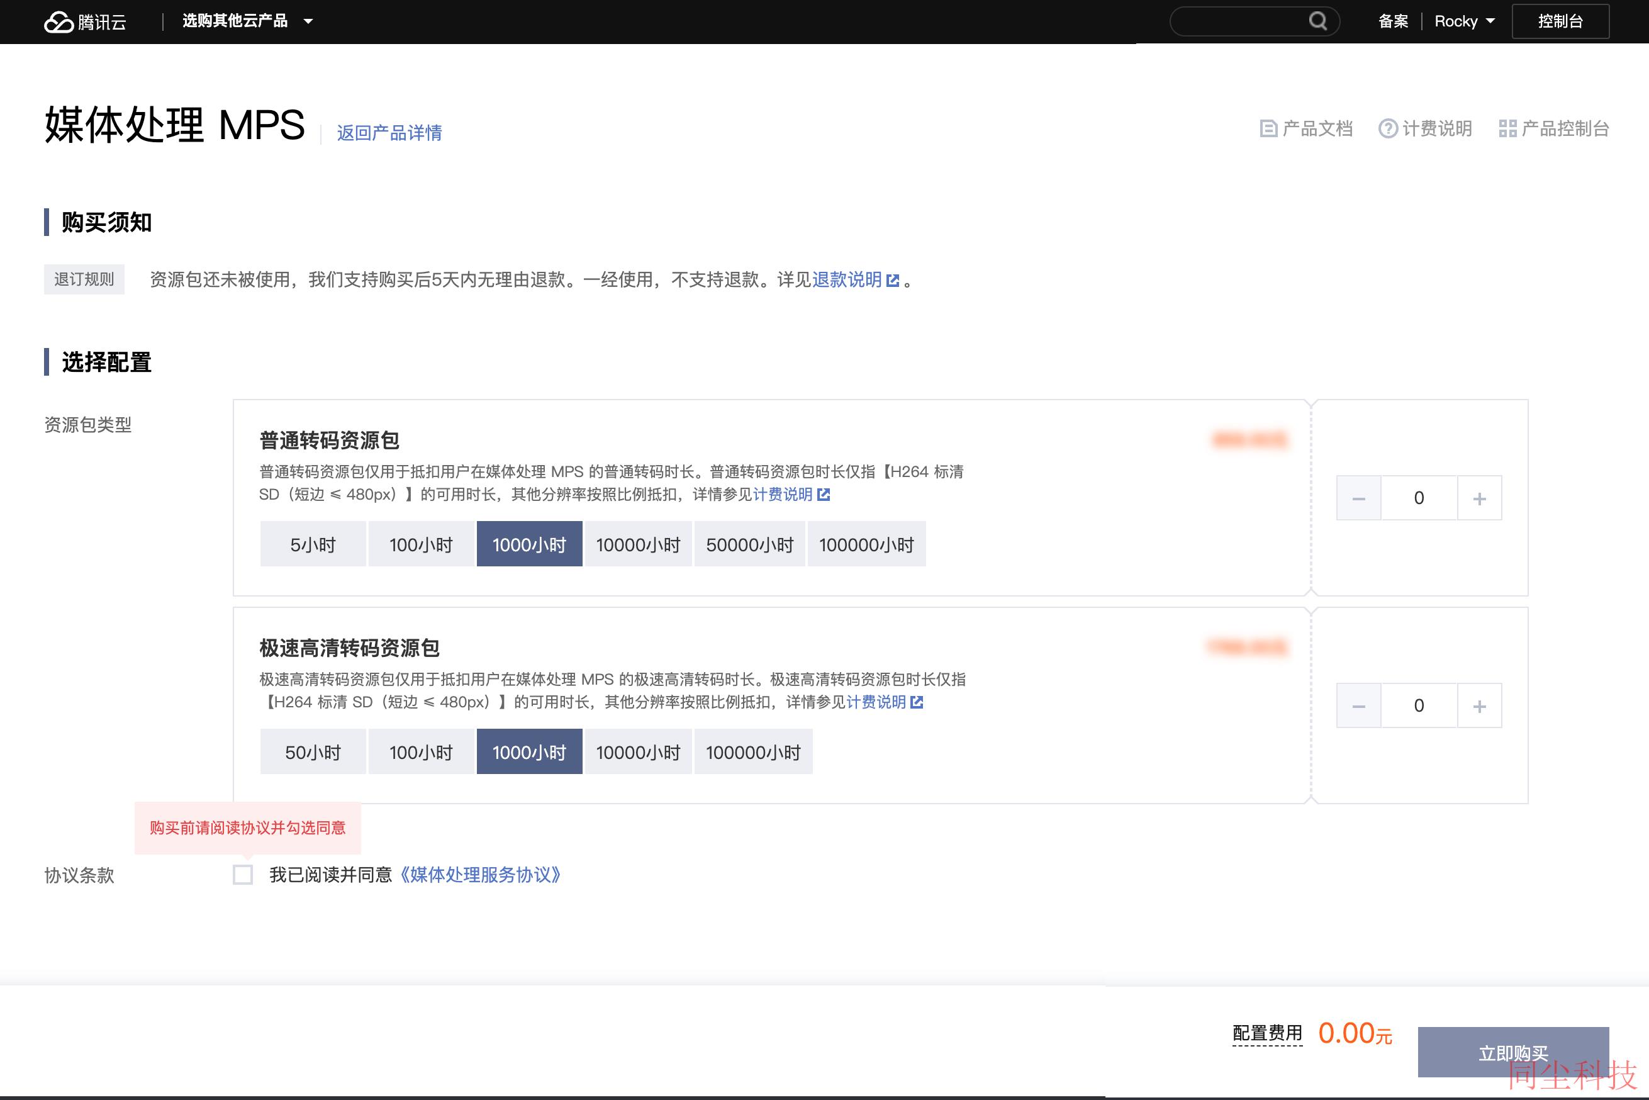Viewport: 1649px width, 1100px height.
Task: Select 10000小时 for 极速高清转码资源包
Action: point(639,751)
